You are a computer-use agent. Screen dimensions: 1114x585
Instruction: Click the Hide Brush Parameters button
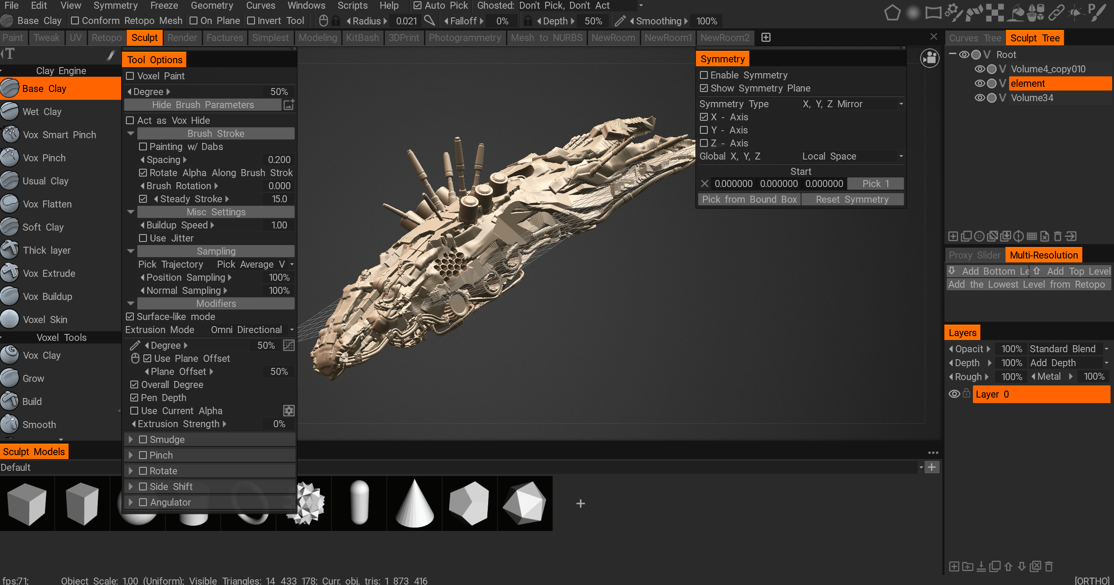tap(203, 105)
